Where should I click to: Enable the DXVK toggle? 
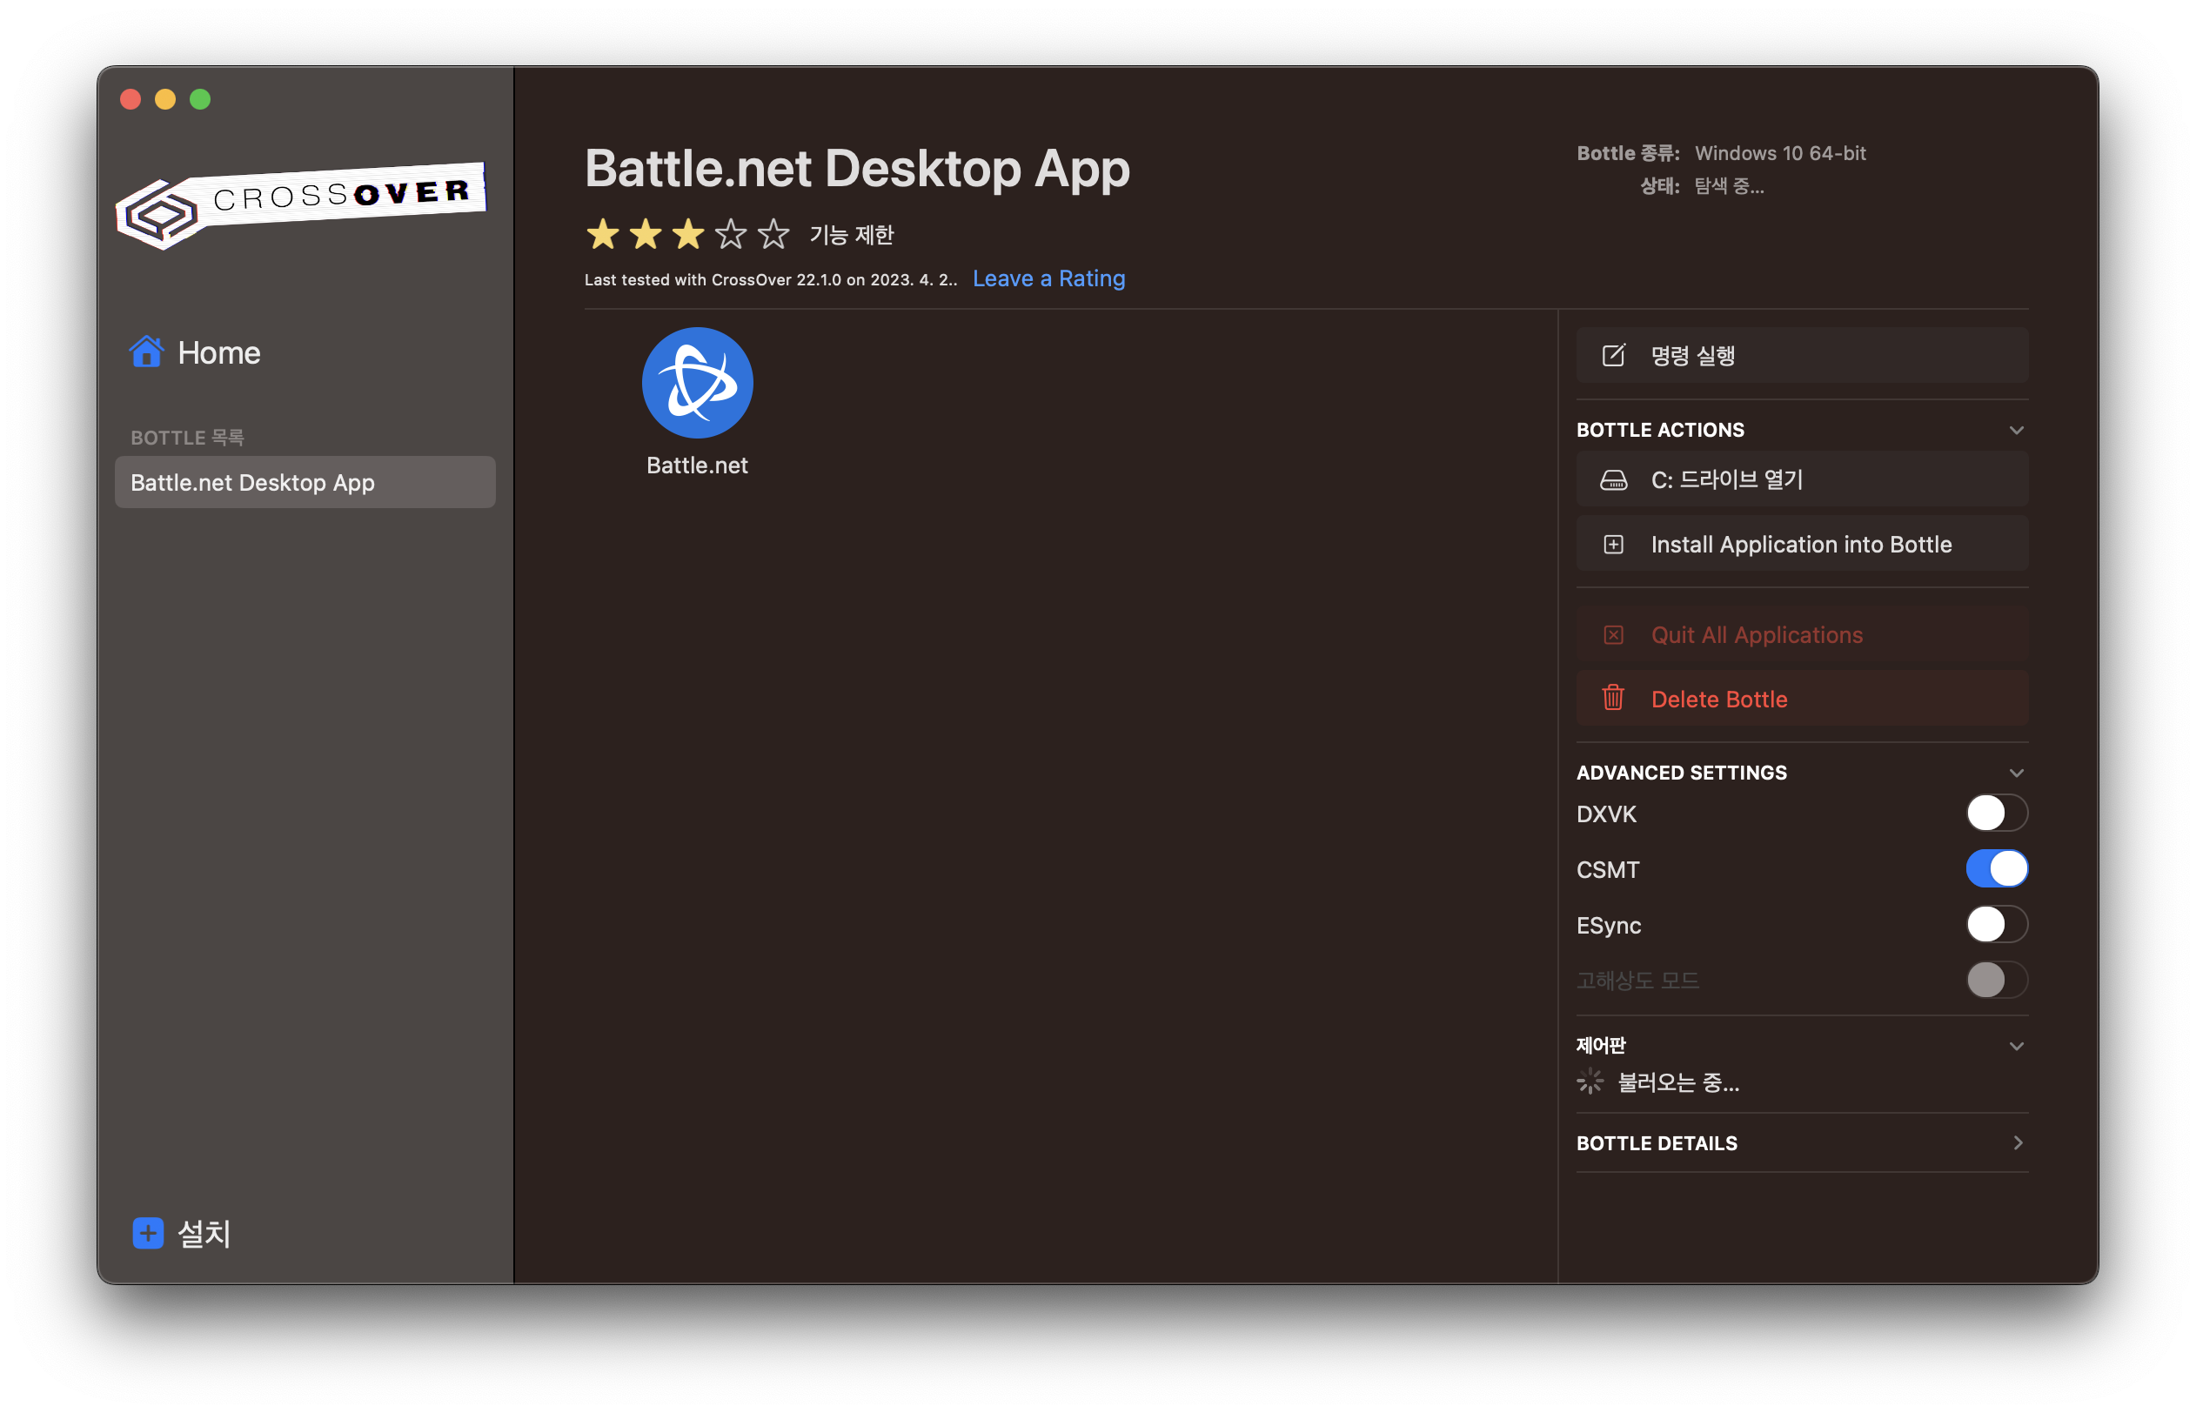1996,813
